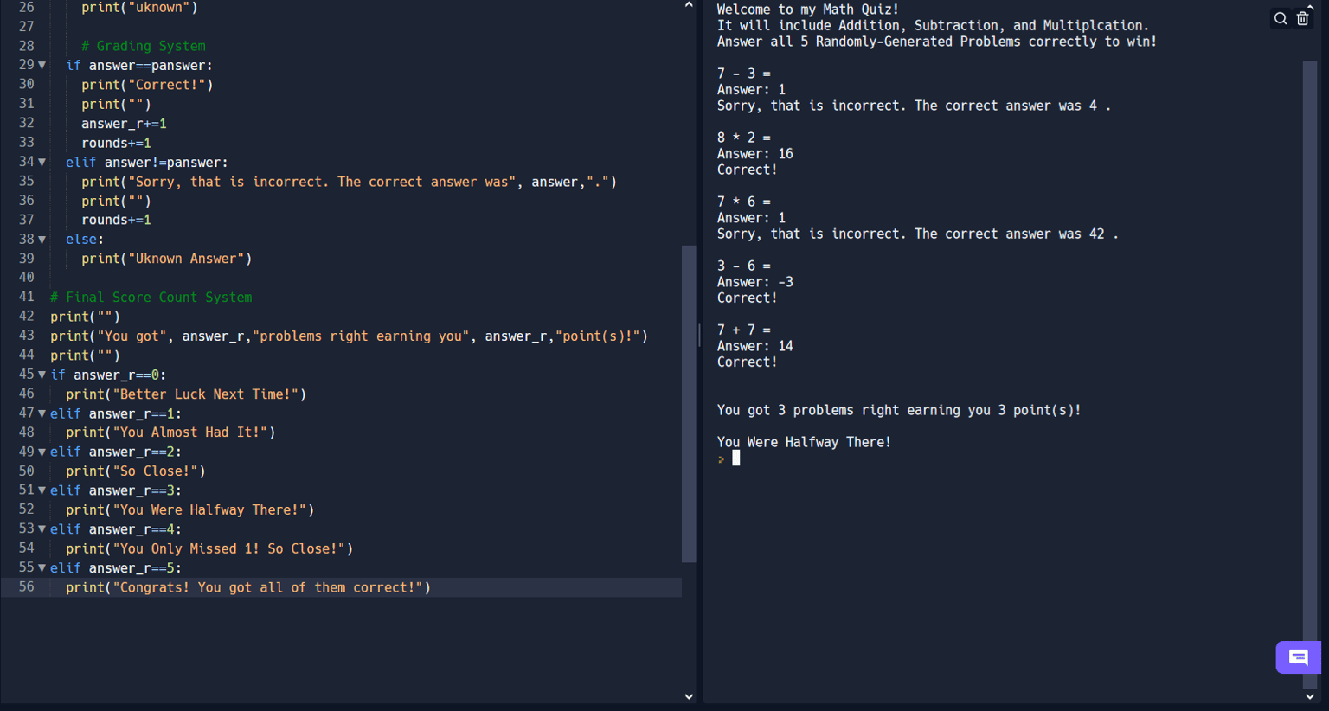Fold the elif block at line 51

42,490
